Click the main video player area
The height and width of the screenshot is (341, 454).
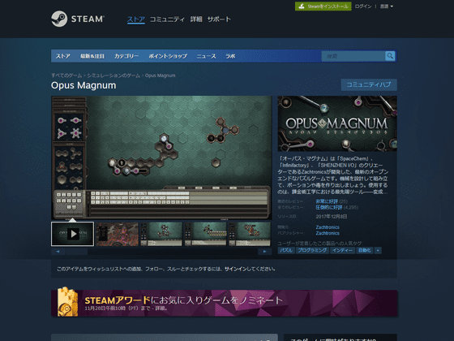coord(161,158)
